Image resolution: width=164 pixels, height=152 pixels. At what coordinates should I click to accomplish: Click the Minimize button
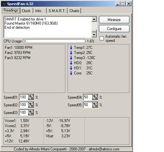[x=114, y=20]
